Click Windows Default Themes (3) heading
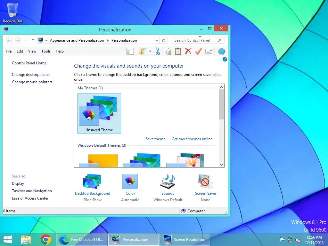This screenshot has width=328, height=246. (x=102, y=145)
